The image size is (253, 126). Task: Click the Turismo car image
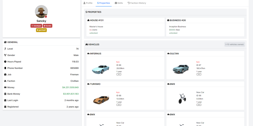click(x=101, y=100)
